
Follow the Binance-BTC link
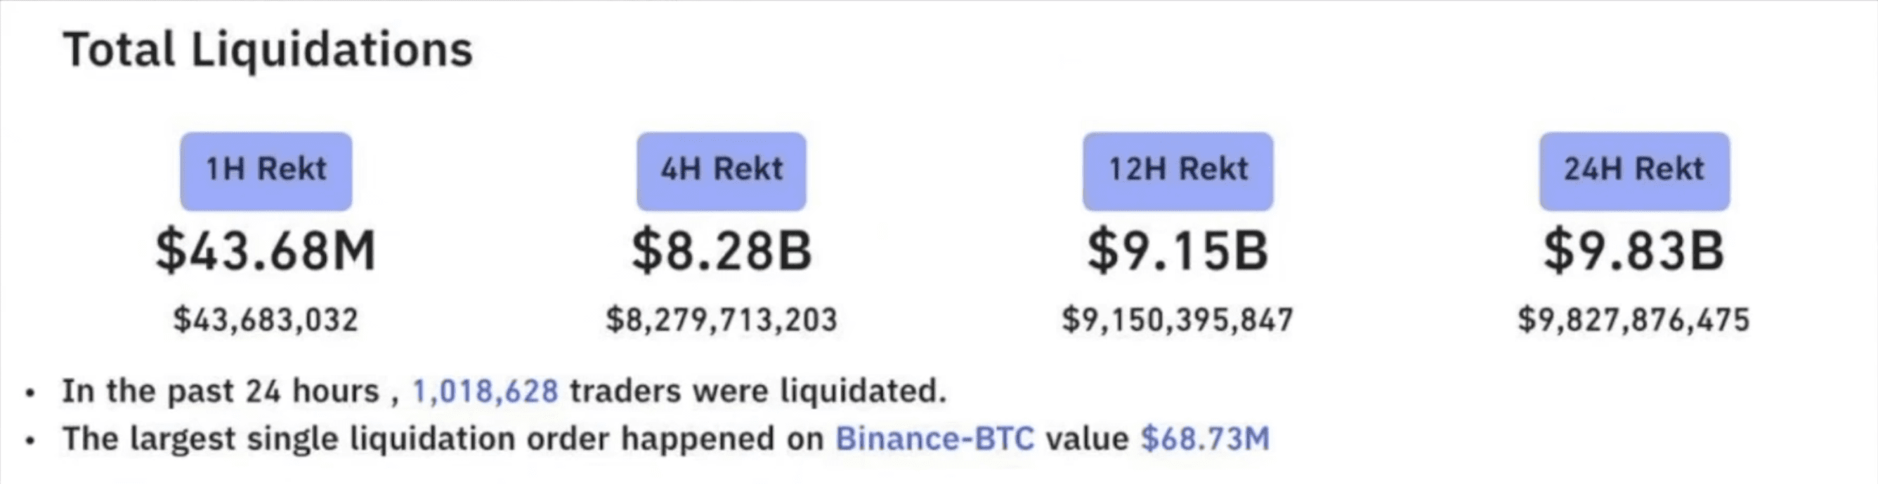(x=934, y=439)
